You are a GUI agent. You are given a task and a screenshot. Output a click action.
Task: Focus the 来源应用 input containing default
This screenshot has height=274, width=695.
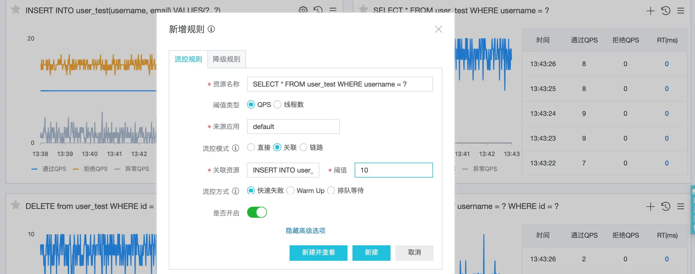(293, 127)
